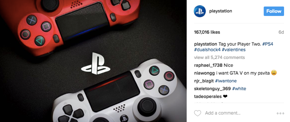This screenshot has width=290, height=122.
Task: Open niawongg's profile
Action: (x=204, y=73)
